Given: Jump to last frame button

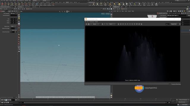Looking at the screenshot, I should [10, 100].
